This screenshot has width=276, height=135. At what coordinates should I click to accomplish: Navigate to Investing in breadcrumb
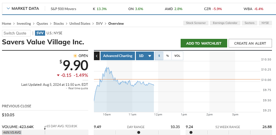pos(24,24)
